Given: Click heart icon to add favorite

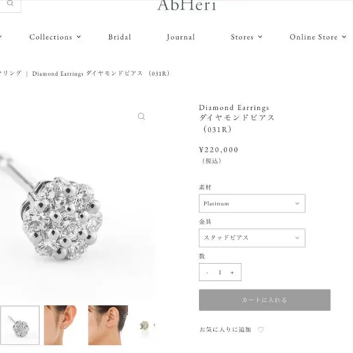Looking at the screenshot, I should (261, 330).
